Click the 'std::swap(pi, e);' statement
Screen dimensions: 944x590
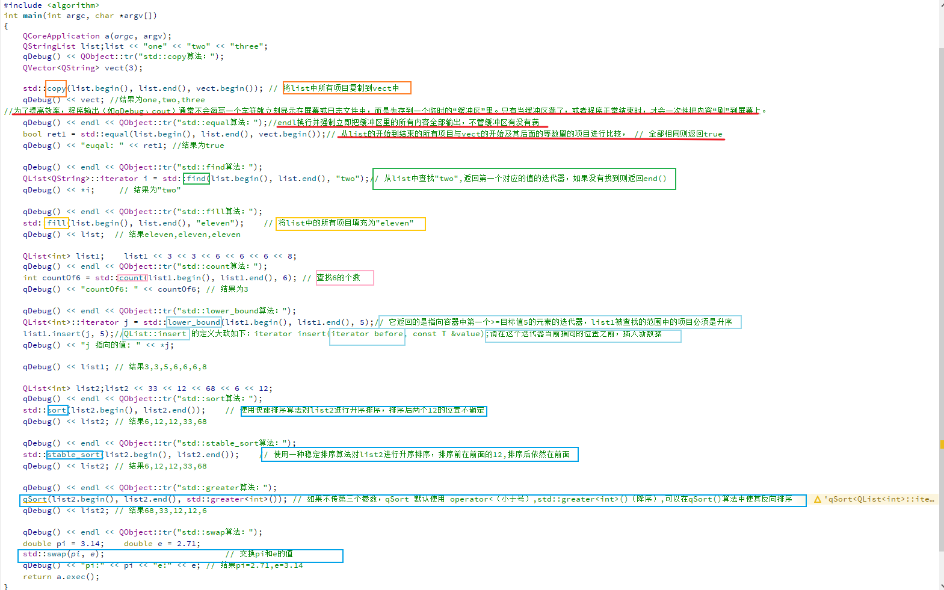(x=64, y=554)
